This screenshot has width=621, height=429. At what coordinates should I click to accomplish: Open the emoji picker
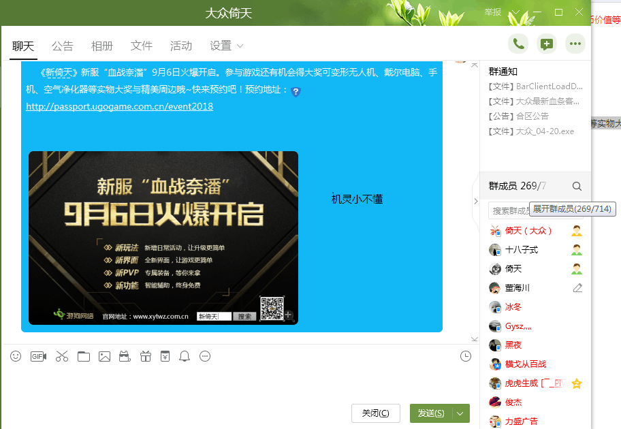pyautogui.click(x=15, y=356)
